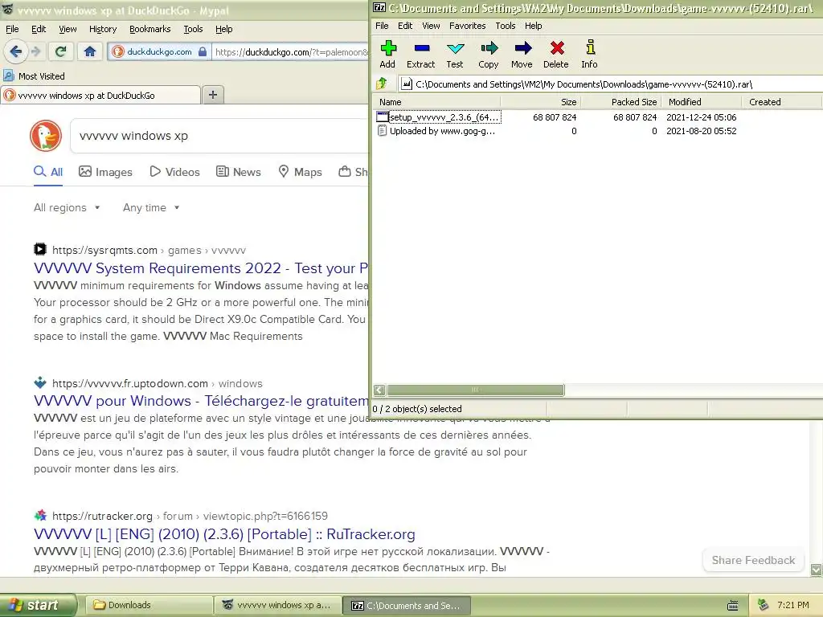This screenshot has height=617, width=823.
Task: Click the 7-Zip Test toolbar icon
Action: (x=455, y=49)
